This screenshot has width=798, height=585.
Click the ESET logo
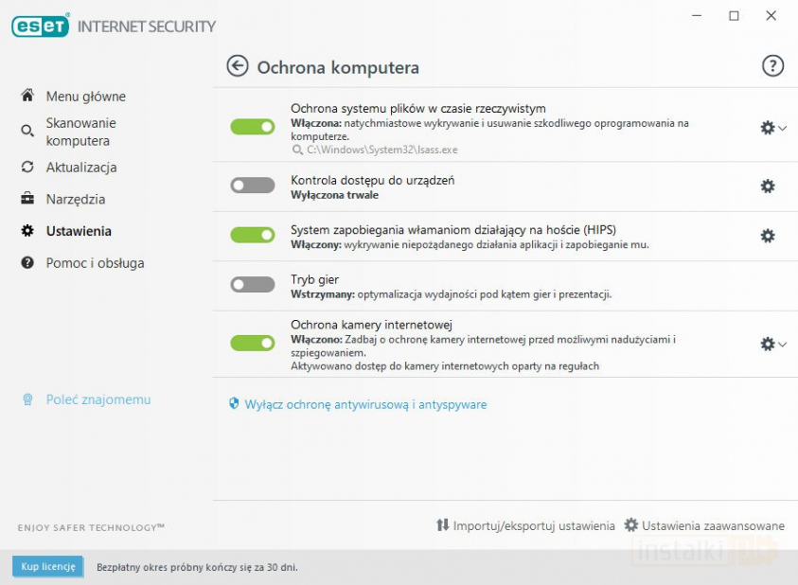41,27
